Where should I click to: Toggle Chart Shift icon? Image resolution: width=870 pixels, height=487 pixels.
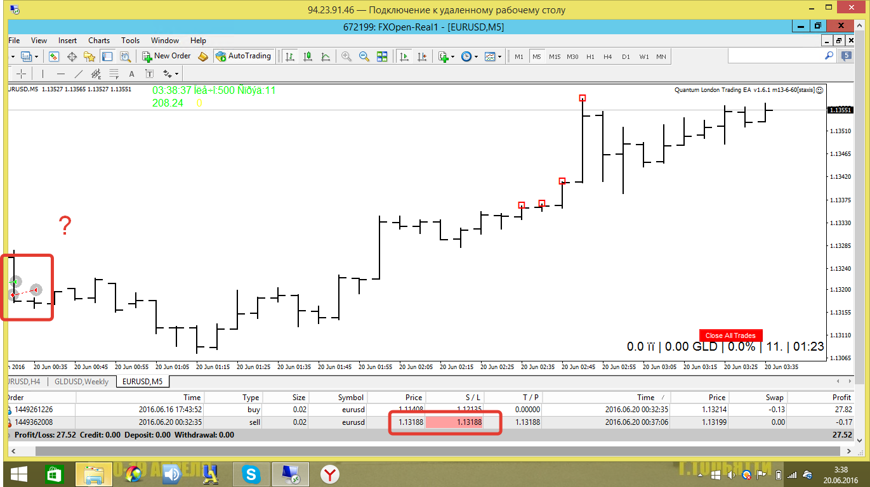[x=422, y=56]
